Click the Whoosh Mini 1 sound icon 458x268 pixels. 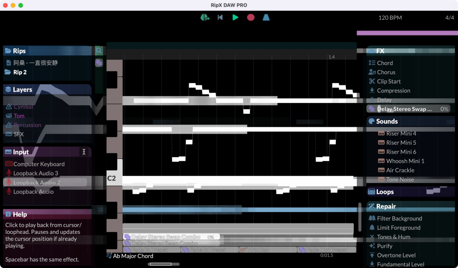(381, 161)
